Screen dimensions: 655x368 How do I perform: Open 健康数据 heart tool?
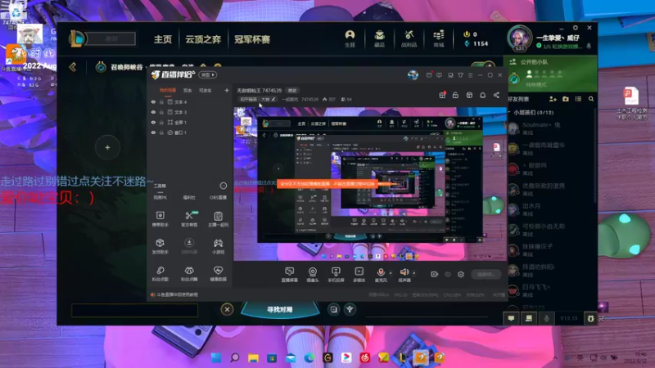click(x=218, y=274)
